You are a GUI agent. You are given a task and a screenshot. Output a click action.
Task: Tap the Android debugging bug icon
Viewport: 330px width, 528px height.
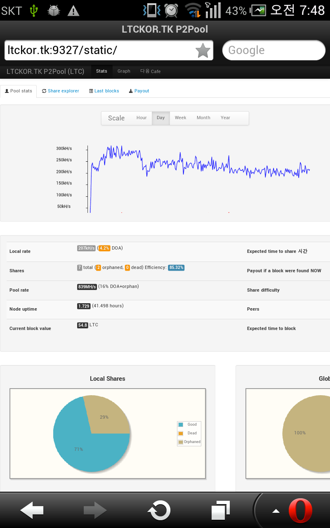tap(54, 10)
